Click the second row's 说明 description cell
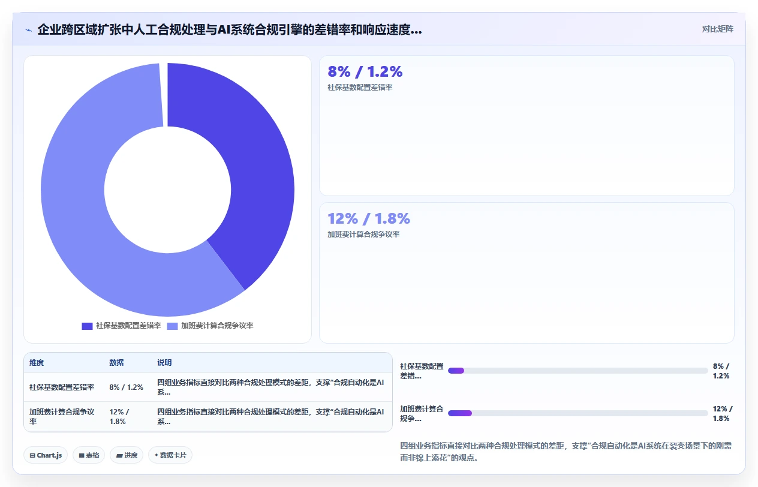758x487 pixels. (x=272, y=417)
